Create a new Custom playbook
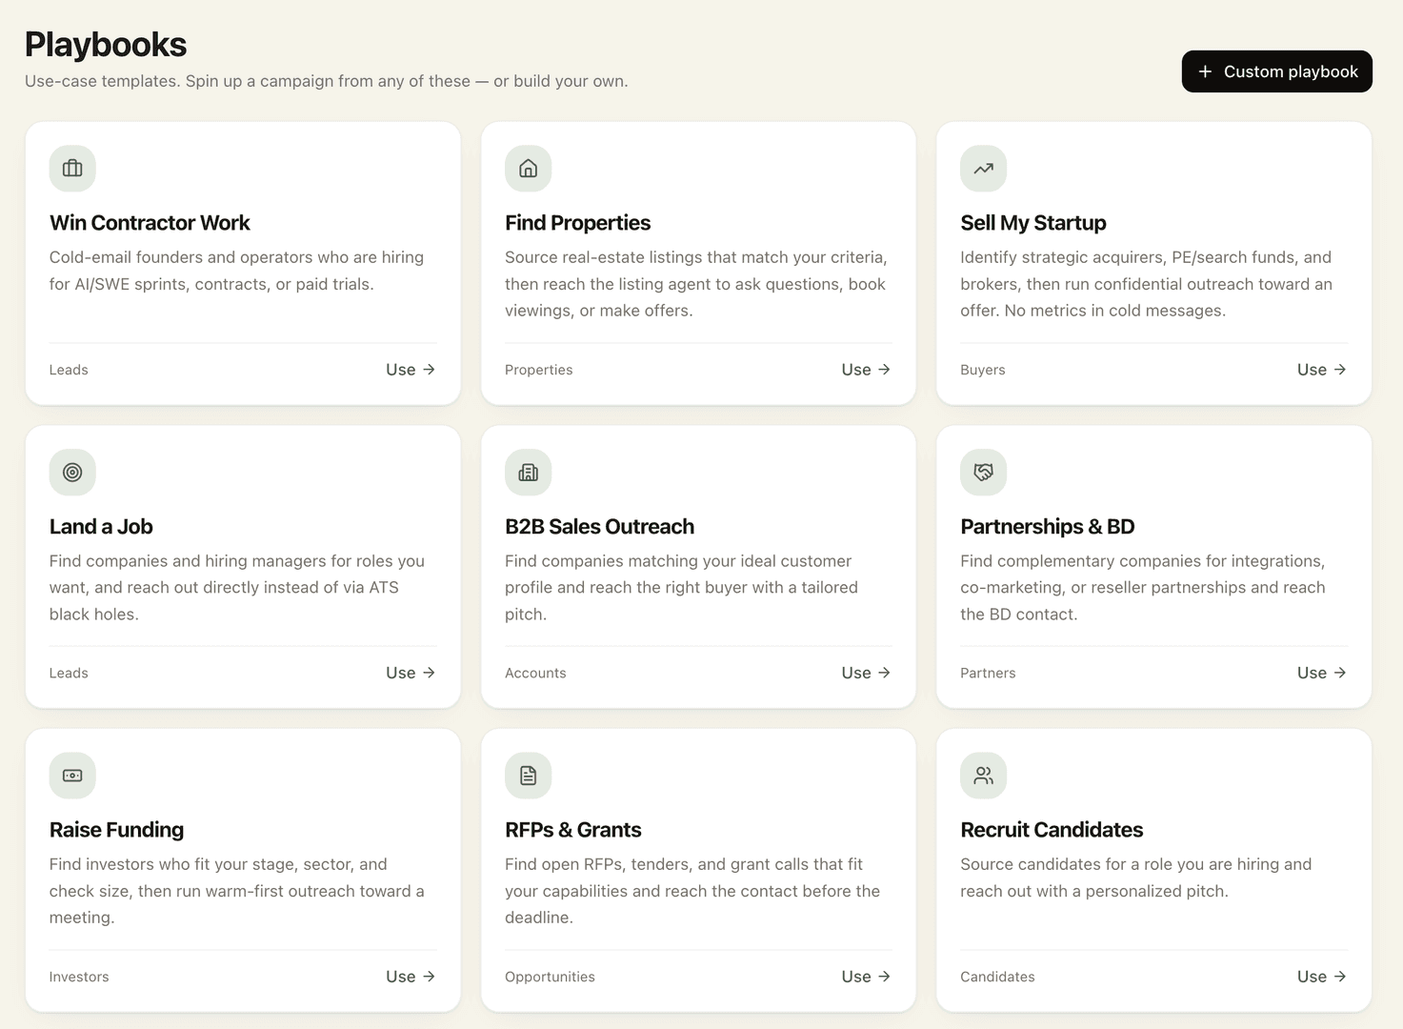This screenshot has height=1029, width=1403. click(x=1276, y=71)
